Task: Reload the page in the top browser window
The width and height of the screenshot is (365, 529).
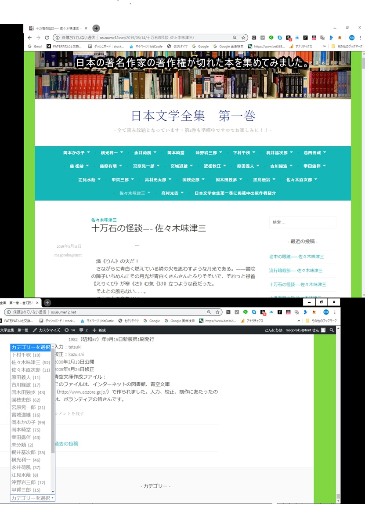Action: pyautogui.click(x=47, y=38)
